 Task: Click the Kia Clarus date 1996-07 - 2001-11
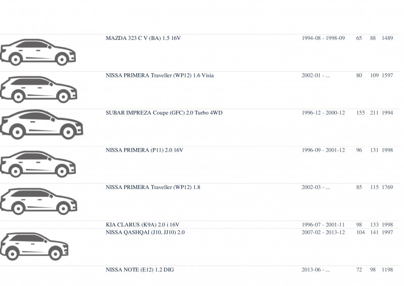323,225
